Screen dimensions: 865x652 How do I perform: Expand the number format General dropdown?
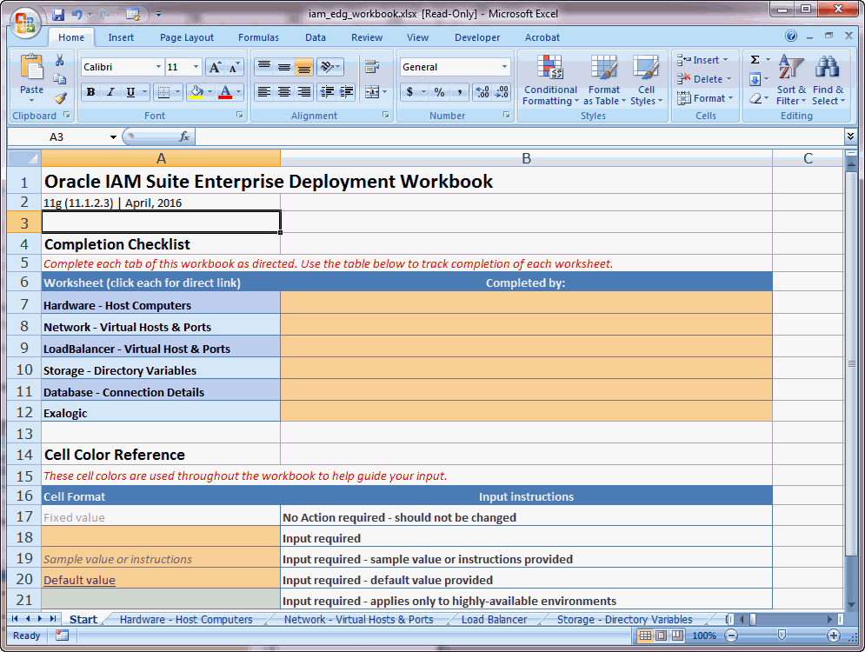pos(504,67)
